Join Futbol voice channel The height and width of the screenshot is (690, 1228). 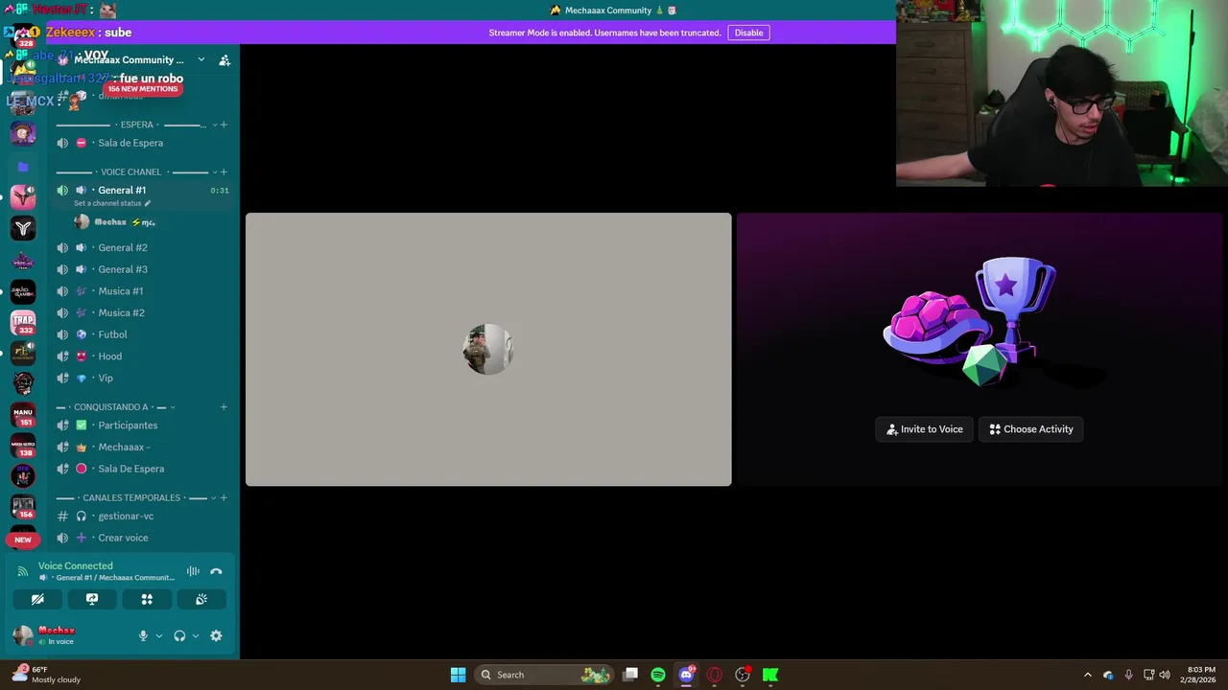point(142,334)
